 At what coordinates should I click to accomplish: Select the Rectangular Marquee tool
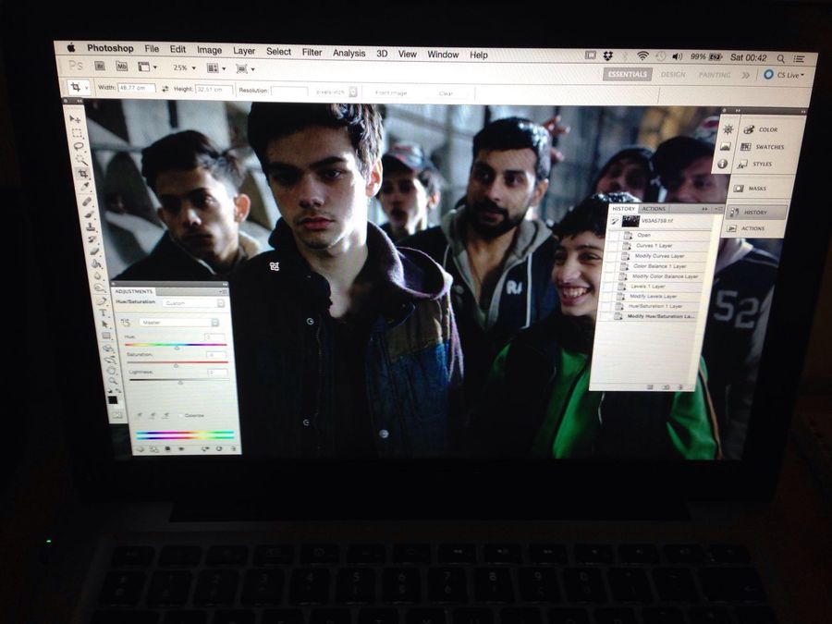pos(78,133)
